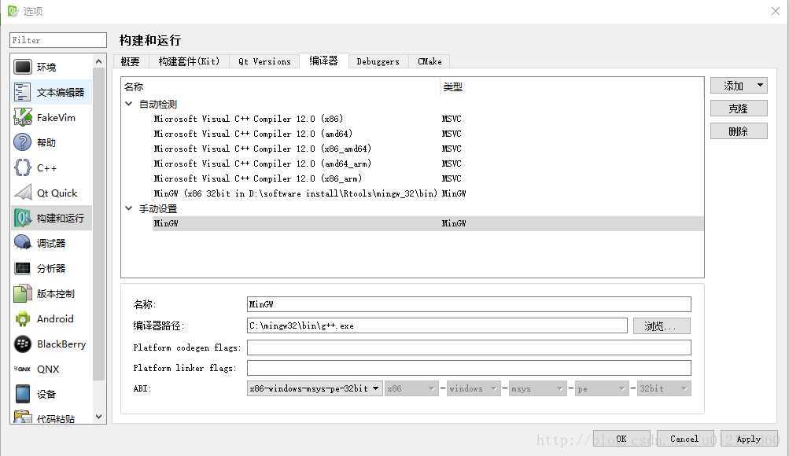Open the 调试器 category icon
Image resolution: width=789 pixels, height=456 pixels.
(22, 243)
